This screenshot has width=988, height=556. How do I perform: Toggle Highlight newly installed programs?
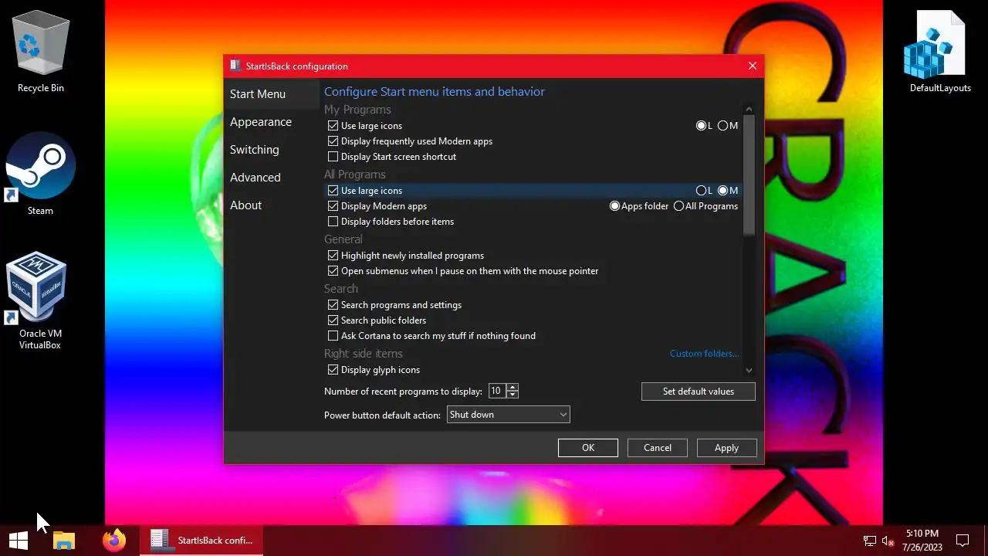[333, 256]
